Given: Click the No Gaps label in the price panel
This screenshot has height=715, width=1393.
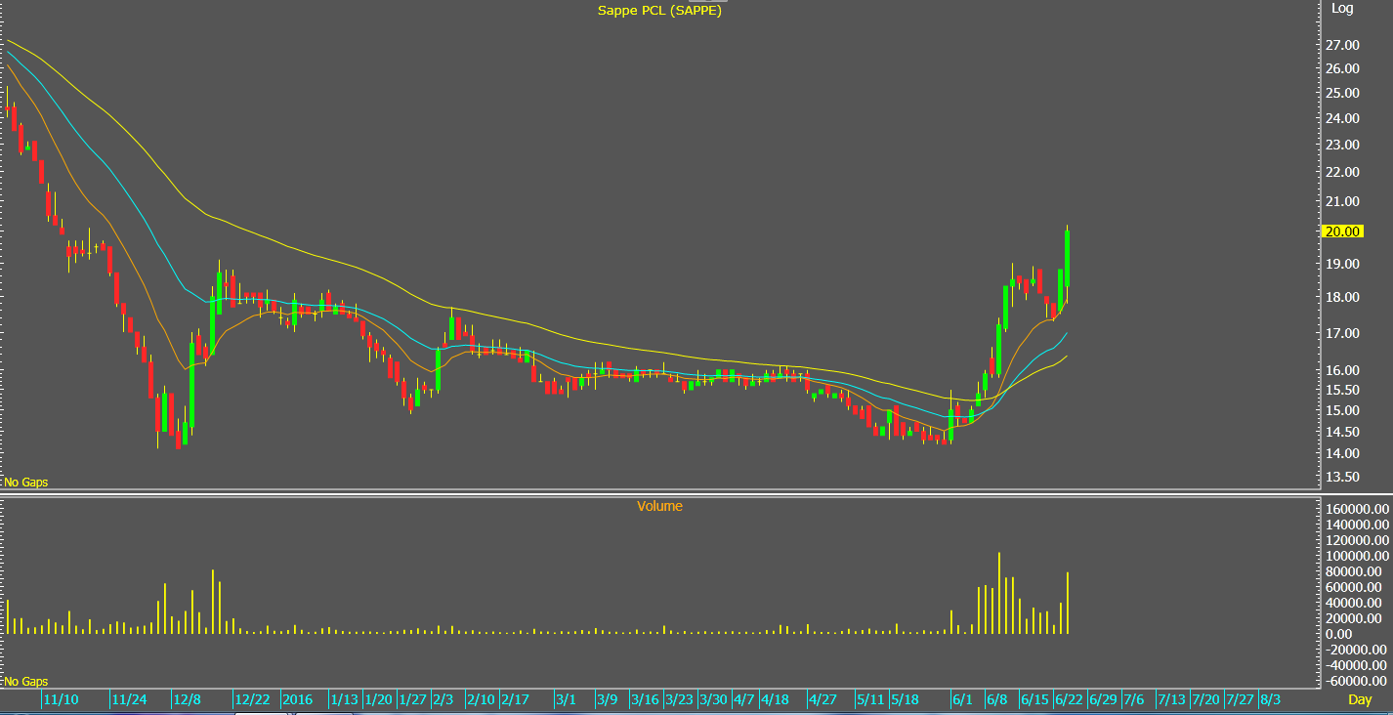Looking at the screenshot, I should point(26,483).
